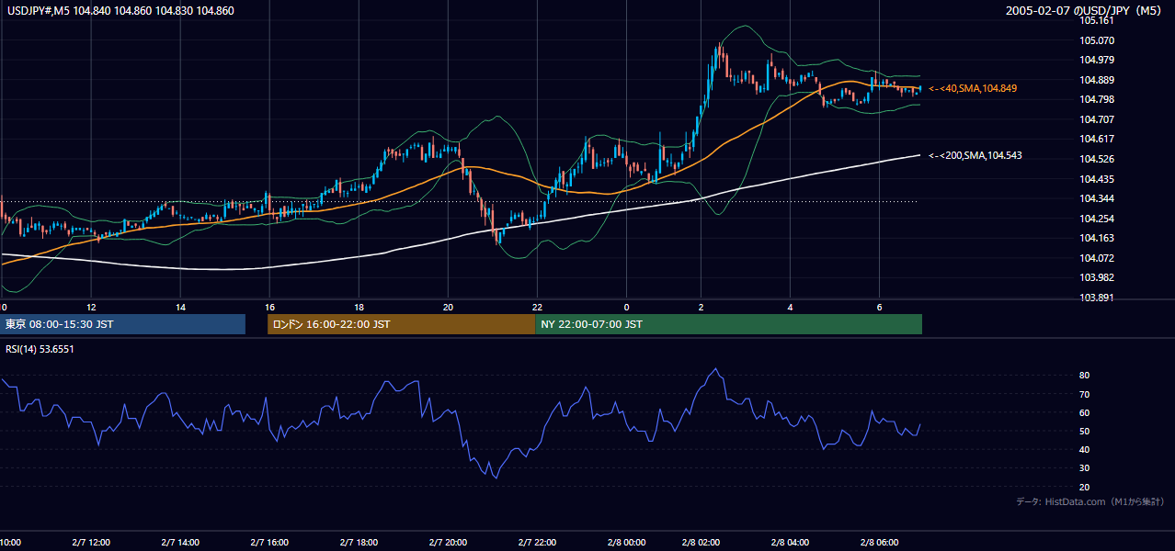Click the 2/8 02:00 bottom time label
The image size is (1175, 551).
point(702,542)
